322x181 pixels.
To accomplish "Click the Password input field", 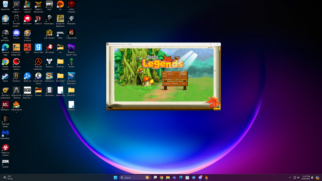I will coord(173,76).
